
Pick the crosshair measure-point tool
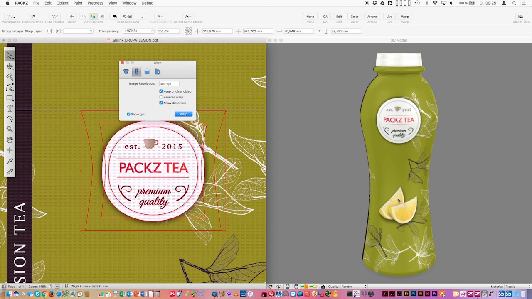pos(10,150)
